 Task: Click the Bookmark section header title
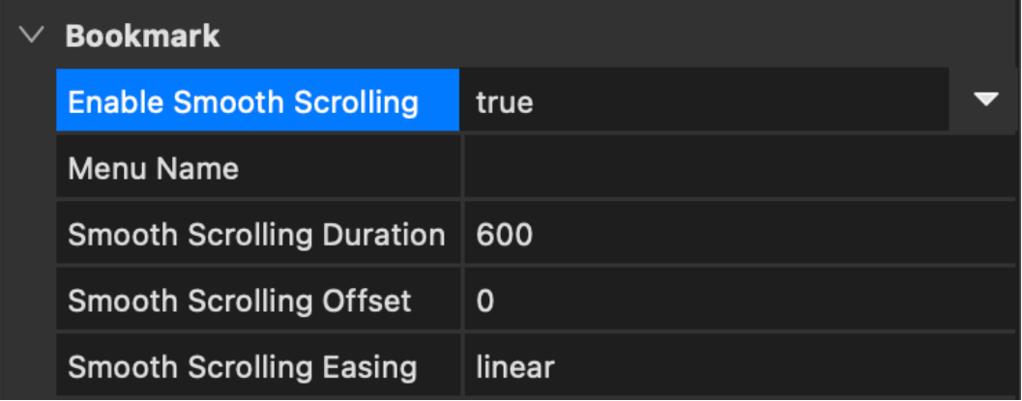(x=142, y=37)
